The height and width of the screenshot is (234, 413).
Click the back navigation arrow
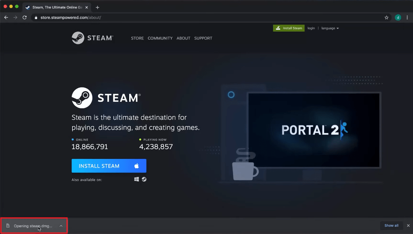(6, 17)
